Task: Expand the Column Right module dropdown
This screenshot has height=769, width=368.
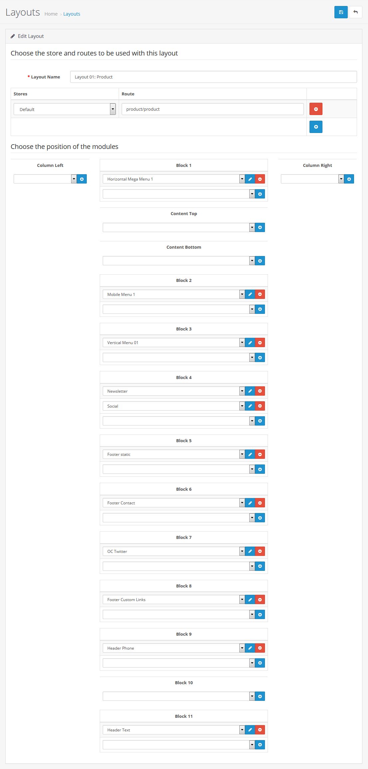Action: pos(312,179)
